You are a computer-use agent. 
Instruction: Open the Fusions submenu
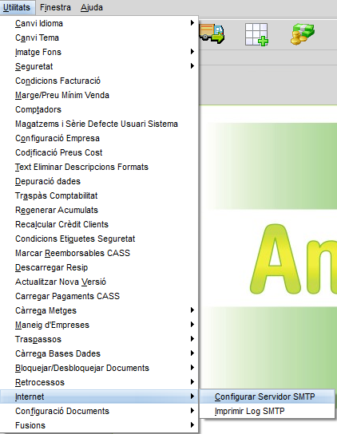click(99, 425)
